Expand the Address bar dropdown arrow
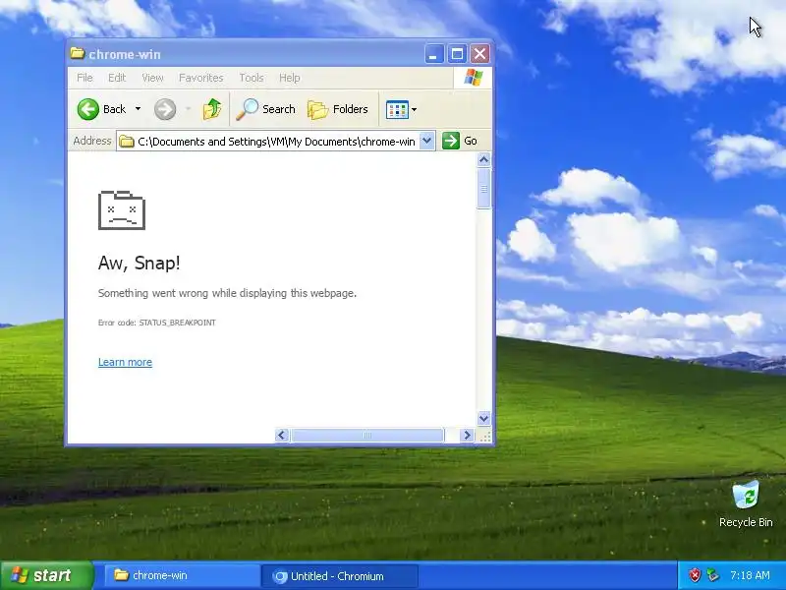 coord(426,141)
